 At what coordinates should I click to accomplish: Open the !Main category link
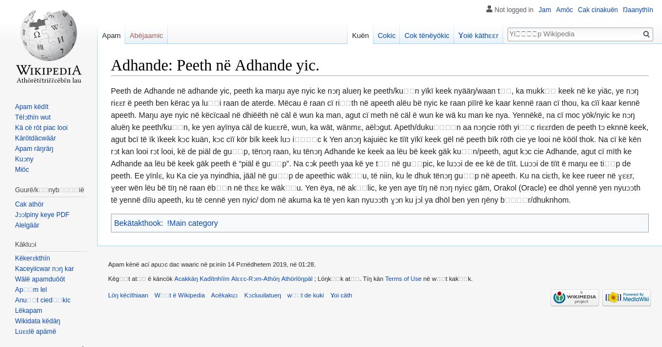coord(193,223)
